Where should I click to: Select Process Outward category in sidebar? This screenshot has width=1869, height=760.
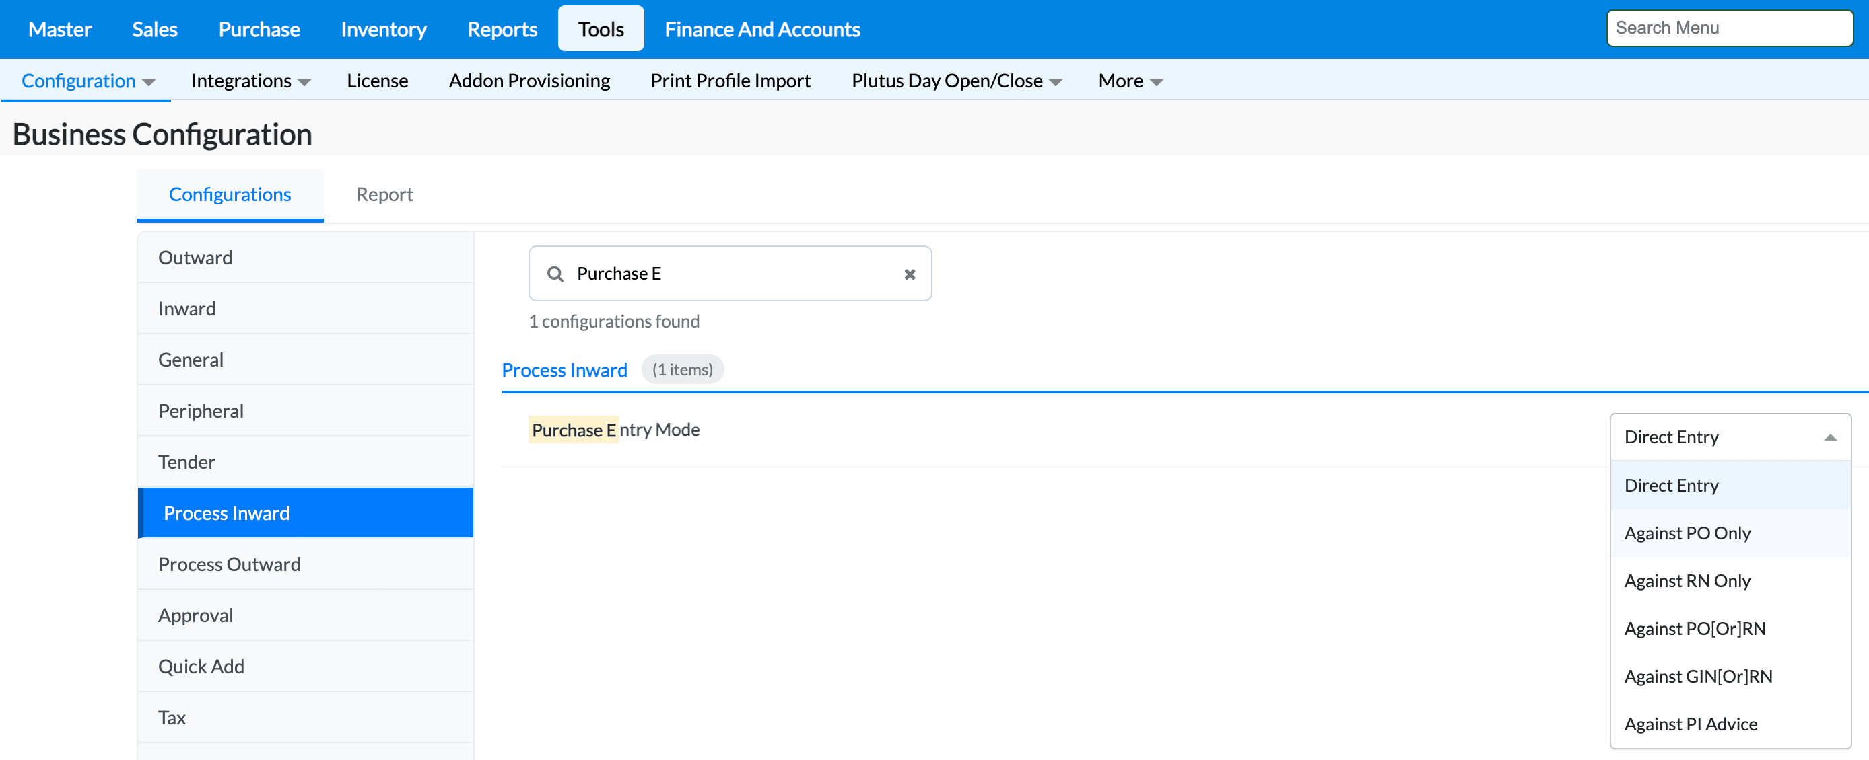click(230, 564)
